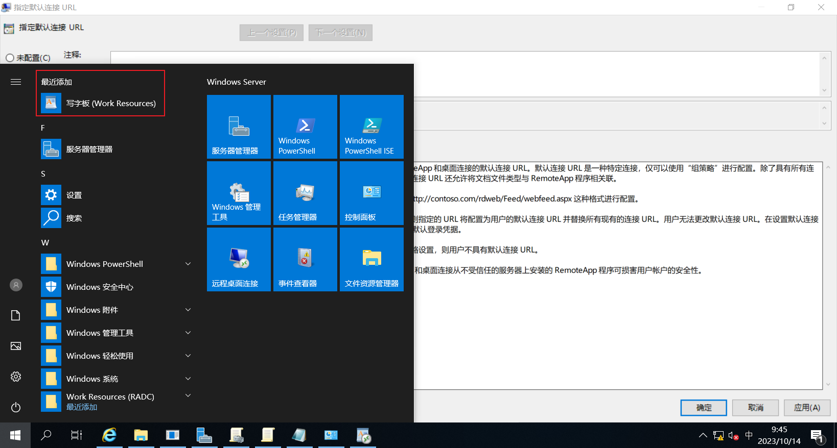Click the help text vertical scrollbar

pos(828,276)
